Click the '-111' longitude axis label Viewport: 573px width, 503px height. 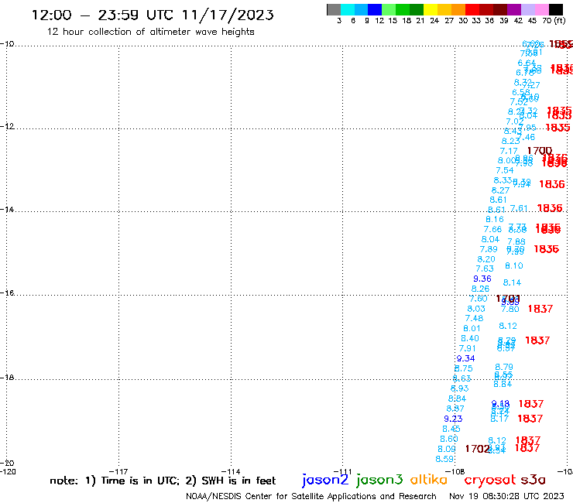(x=342, y=471)
